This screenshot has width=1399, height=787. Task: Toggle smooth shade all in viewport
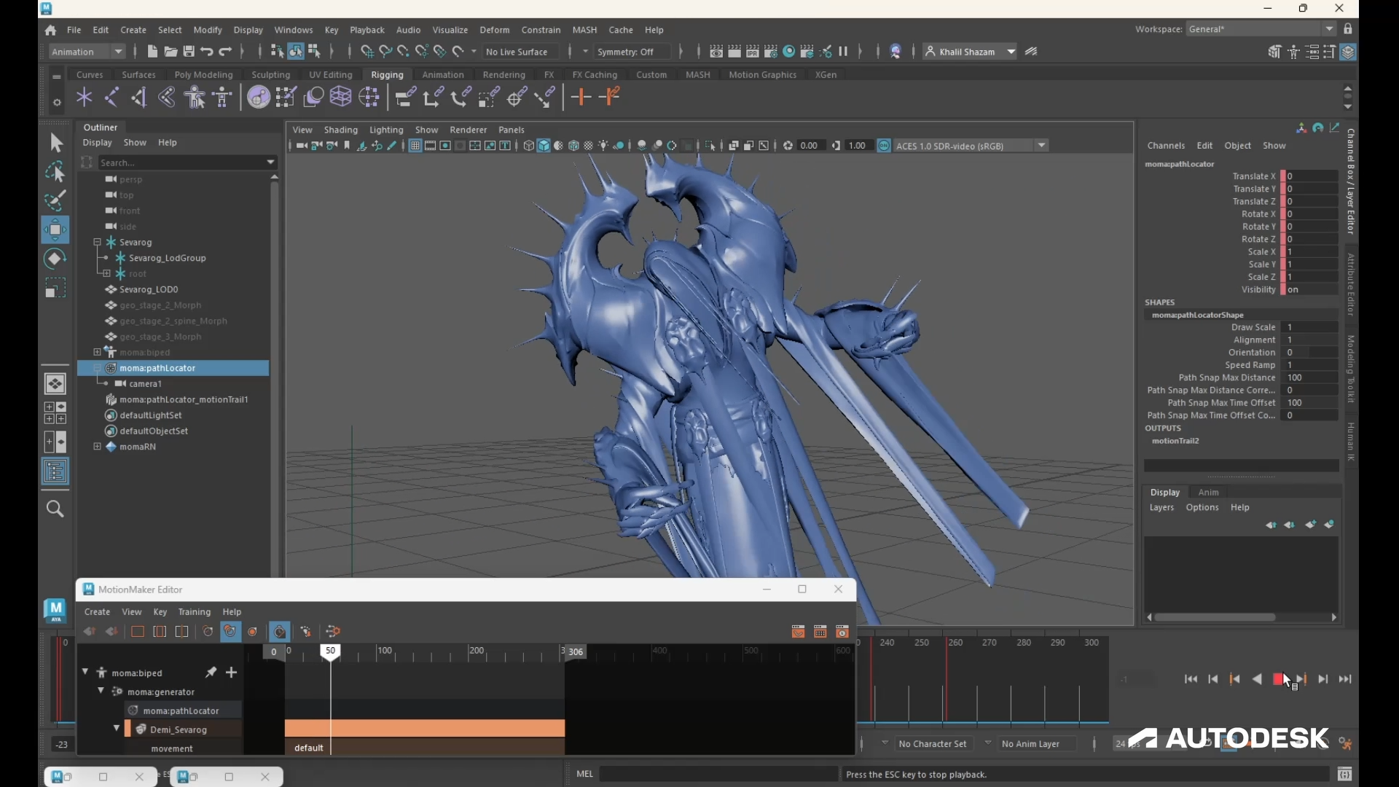pos(544,146)
